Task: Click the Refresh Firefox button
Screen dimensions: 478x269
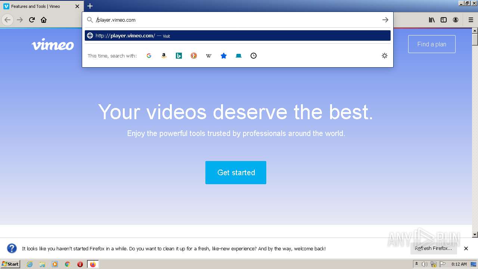Action: pos(433,248)
